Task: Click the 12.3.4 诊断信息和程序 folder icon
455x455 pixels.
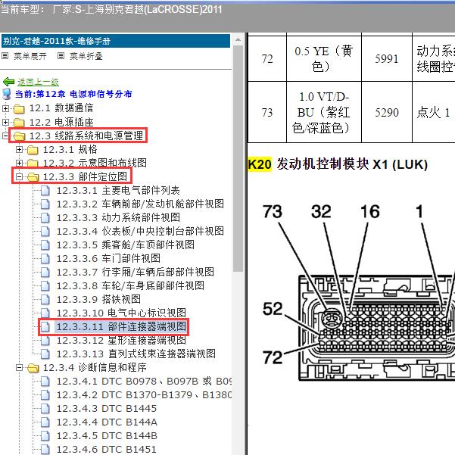Action: (33, 368)
